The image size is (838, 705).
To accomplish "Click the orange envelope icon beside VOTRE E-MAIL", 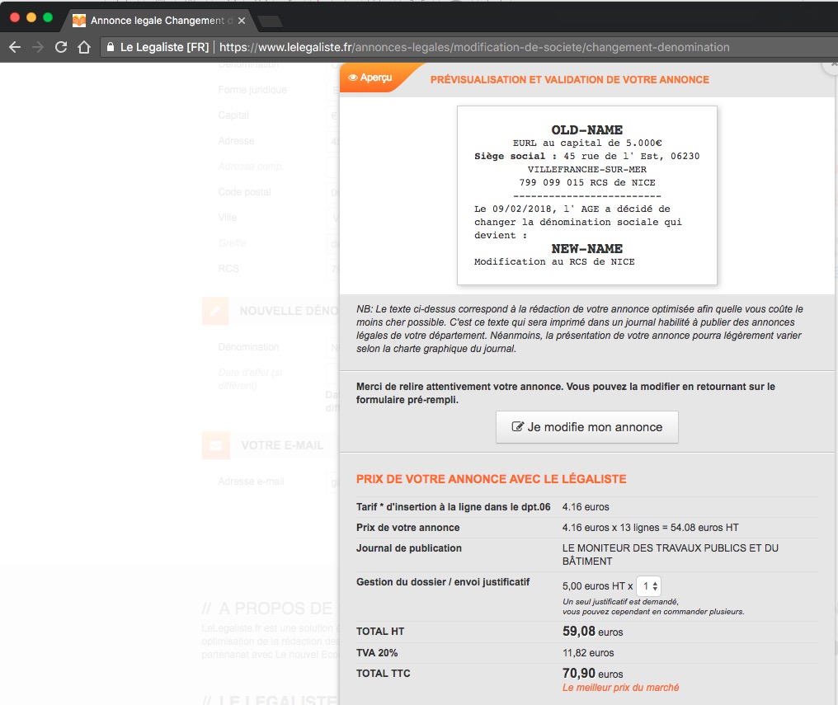I will 216,445.
